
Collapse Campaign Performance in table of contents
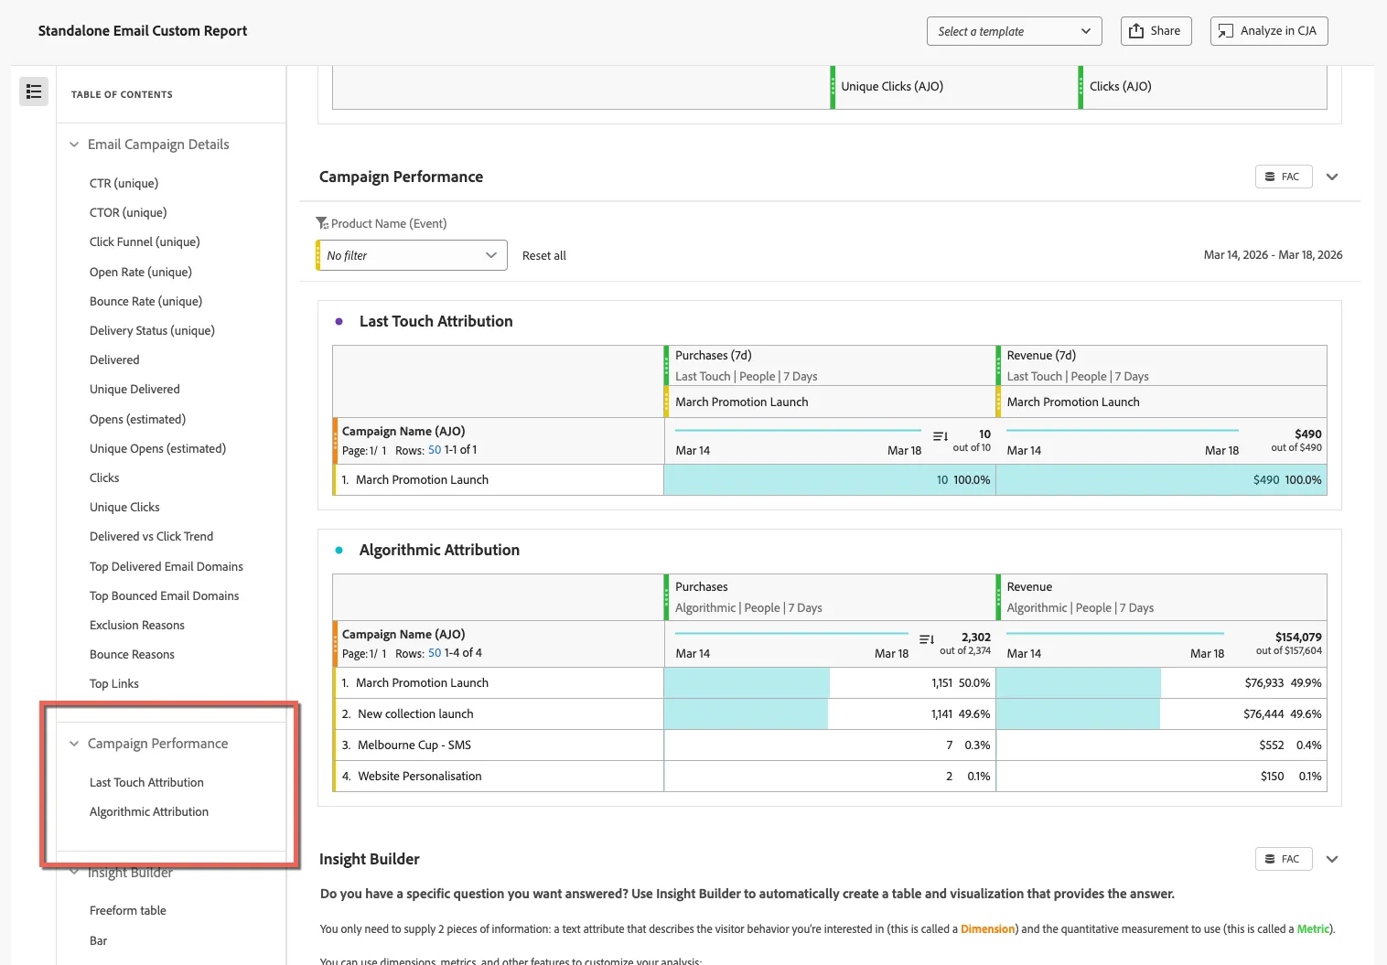pos(74,744)
